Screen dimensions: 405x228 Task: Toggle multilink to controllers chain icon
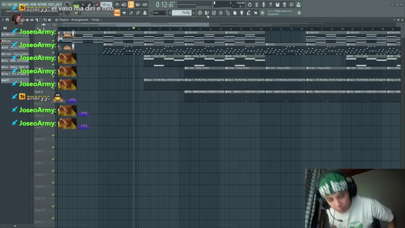click(x=138, y=13)
